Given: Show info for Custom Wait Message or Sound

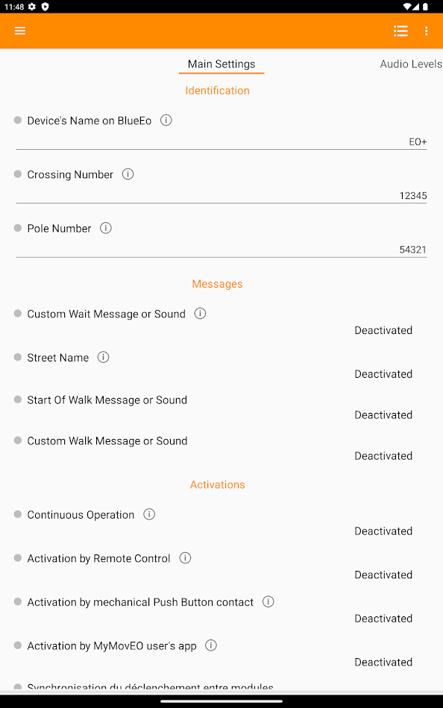Looking at the screenshot, I should (201, 313).
